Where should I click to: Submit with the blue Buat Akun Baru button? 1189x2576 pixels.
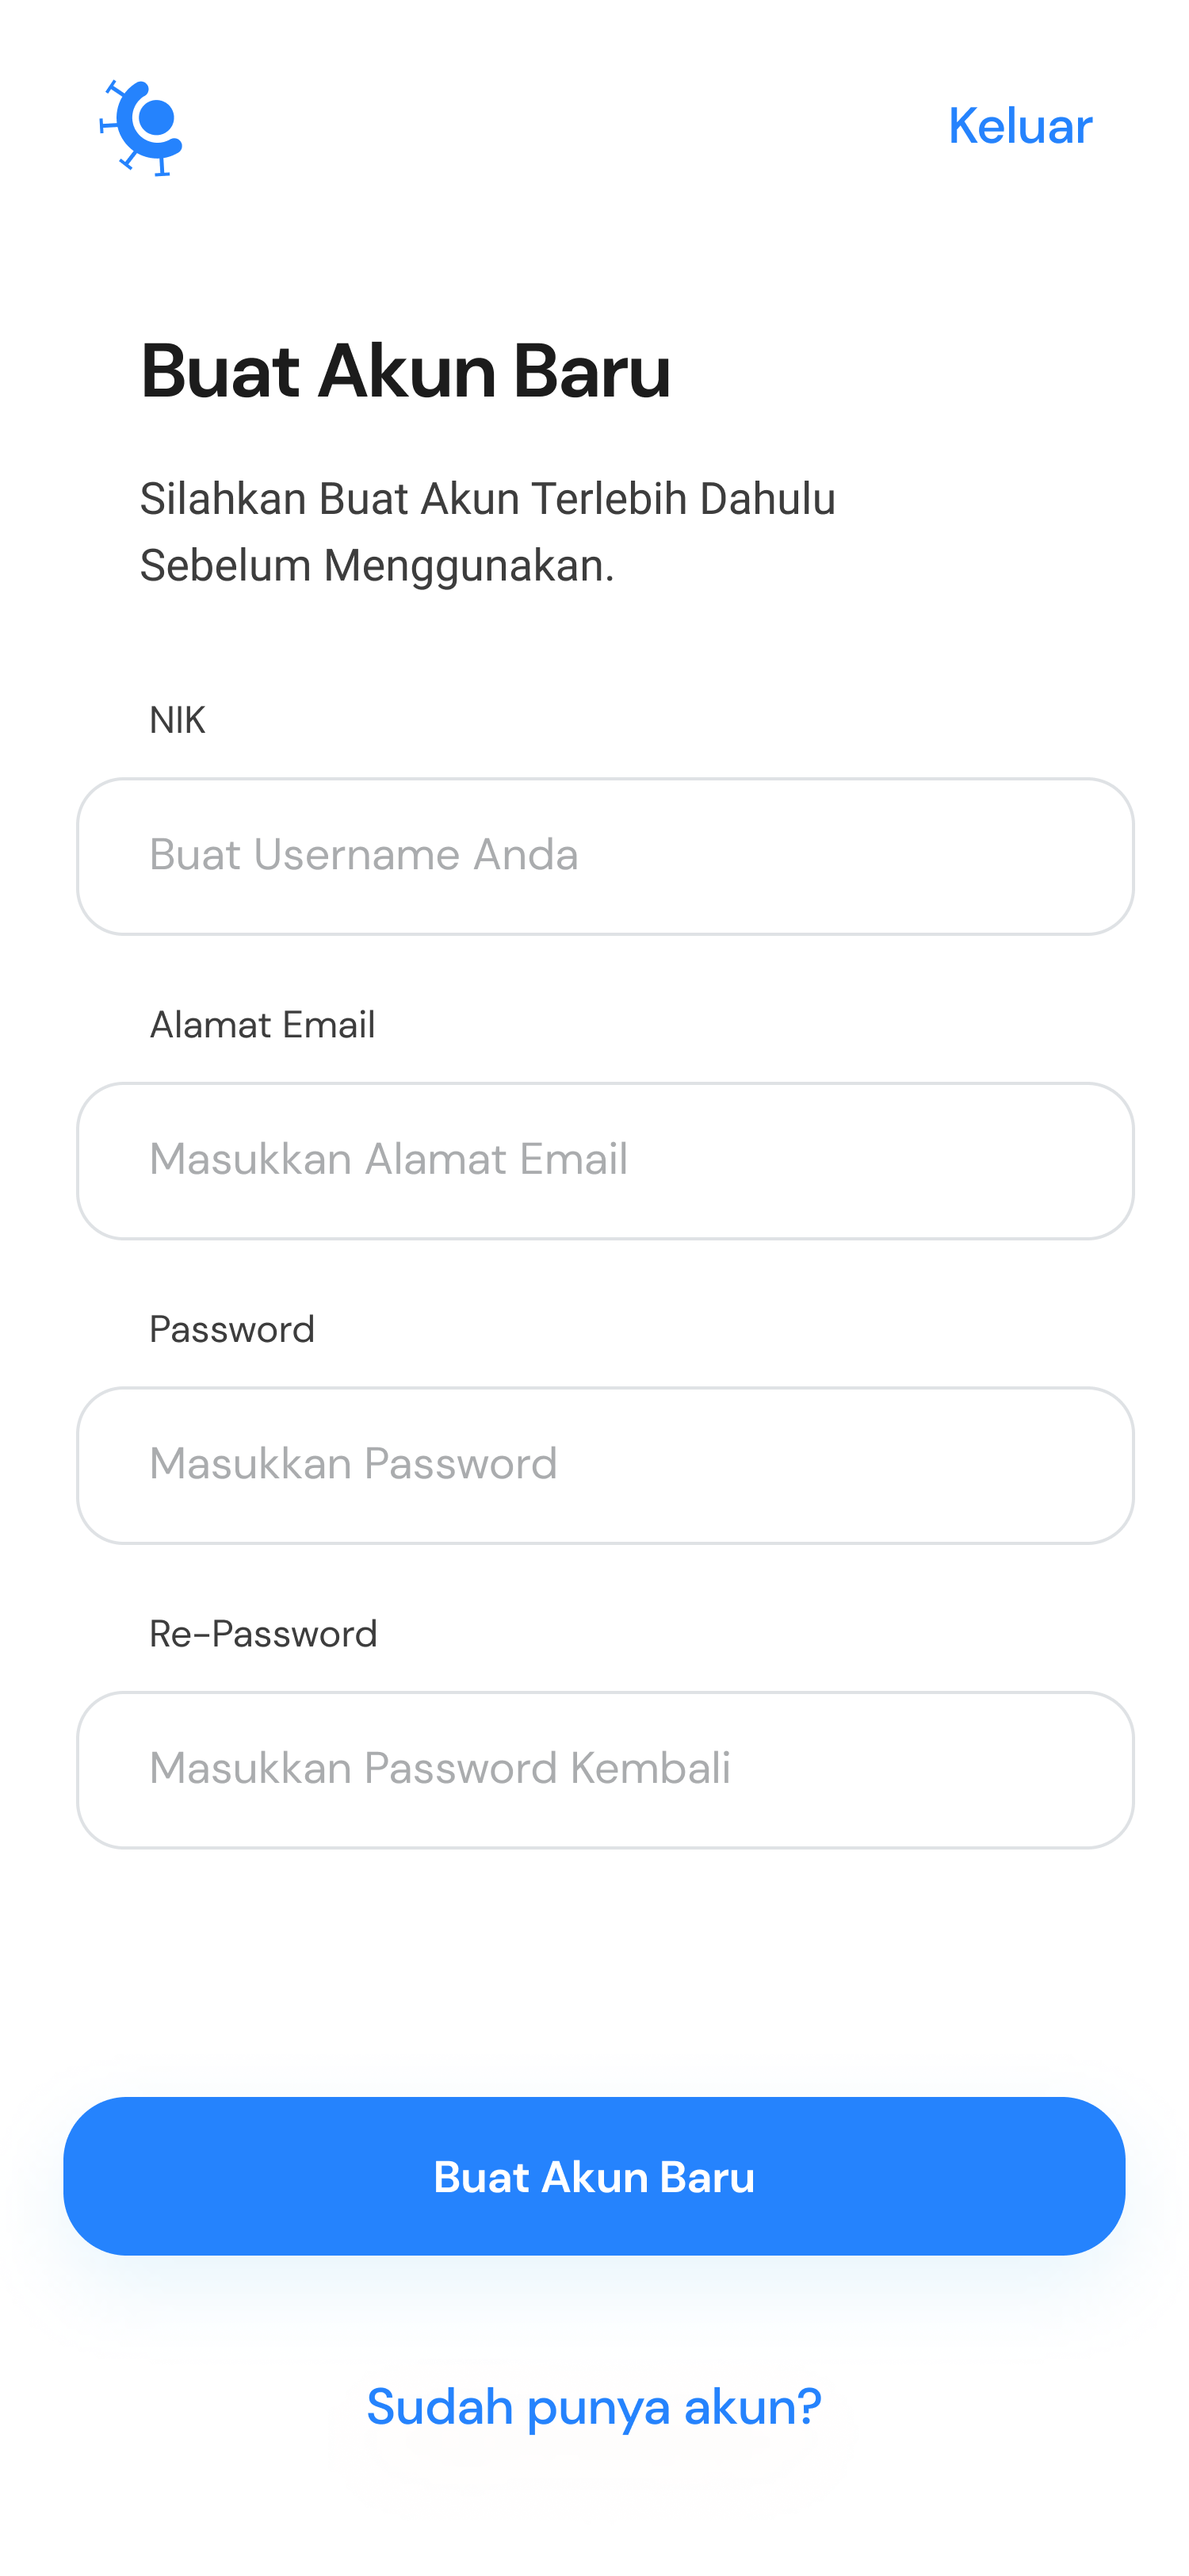[x=594, y=2176]
